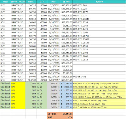Click the price cell $0.950
The width and height of the screenshot is (126, 119).
tap(31, 63)
